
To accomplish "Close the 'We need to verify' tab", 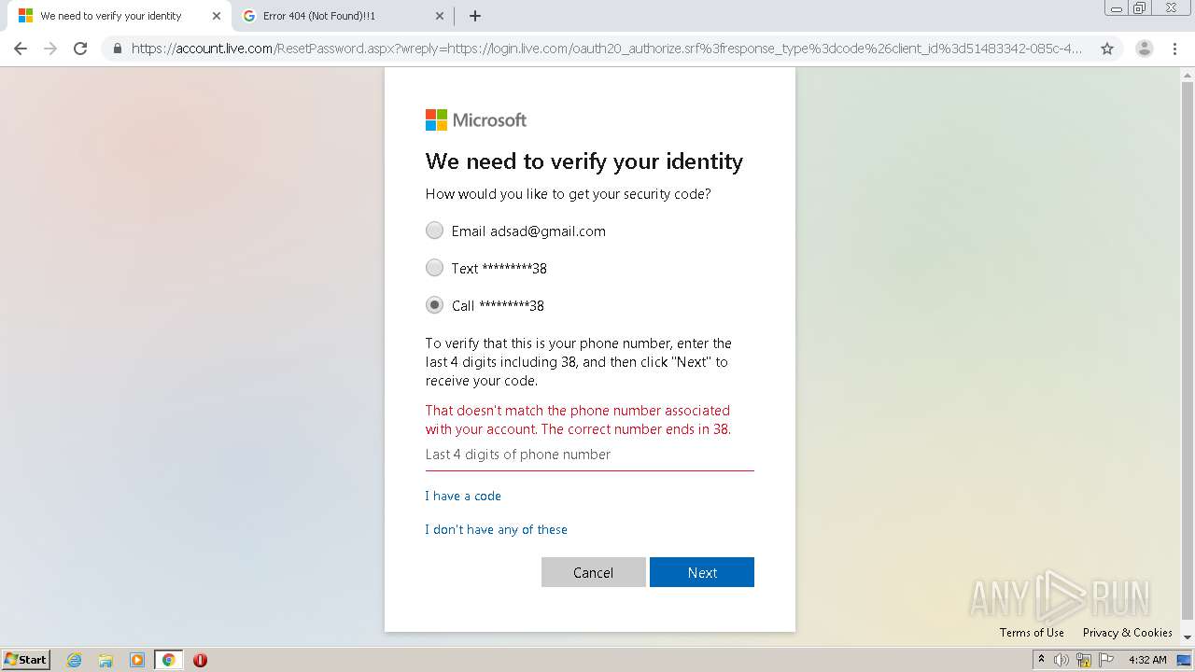I will pyautogui.click(x=217, y=16).
